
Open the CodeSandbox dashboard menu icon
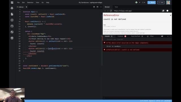[12, 3]
